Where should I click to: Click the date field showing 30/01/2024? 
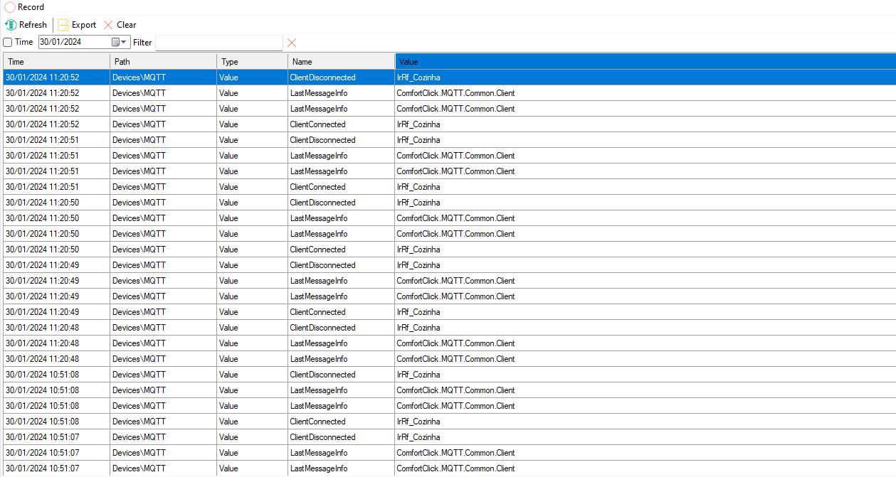(74, 42)
